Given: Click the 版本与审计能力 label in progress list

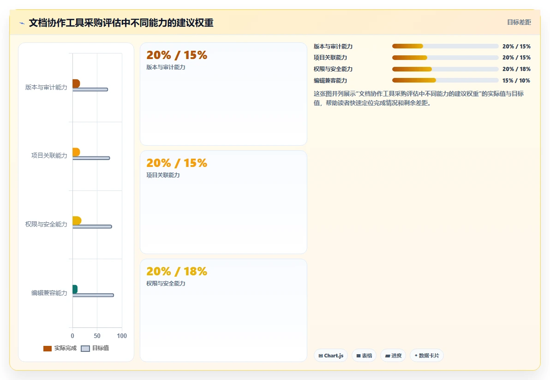Looking at the screenshot, I should (x=333, y=47).
